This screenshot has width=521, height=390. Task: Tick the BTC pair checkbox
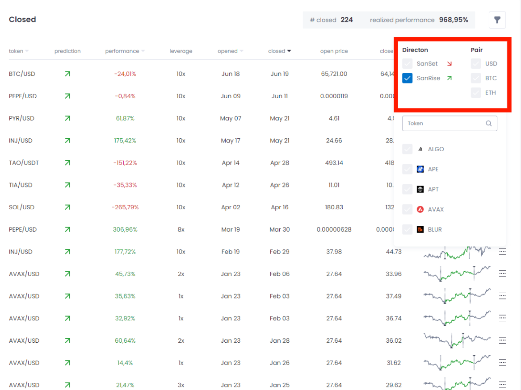click(x=476, y=79)
